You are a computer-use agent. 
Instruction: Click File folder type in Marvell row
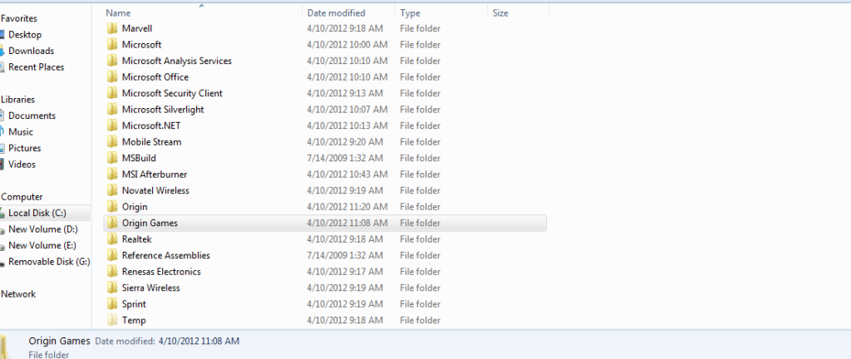(420, 28)
